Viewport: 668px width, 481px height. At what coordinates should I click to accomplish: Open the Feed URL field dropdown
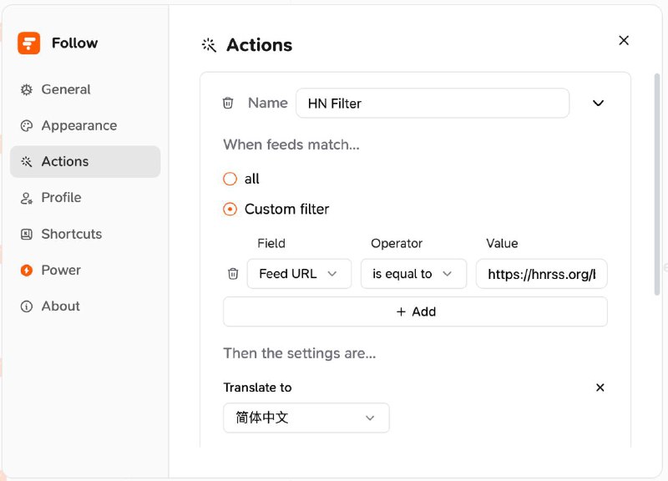(299, 274)
